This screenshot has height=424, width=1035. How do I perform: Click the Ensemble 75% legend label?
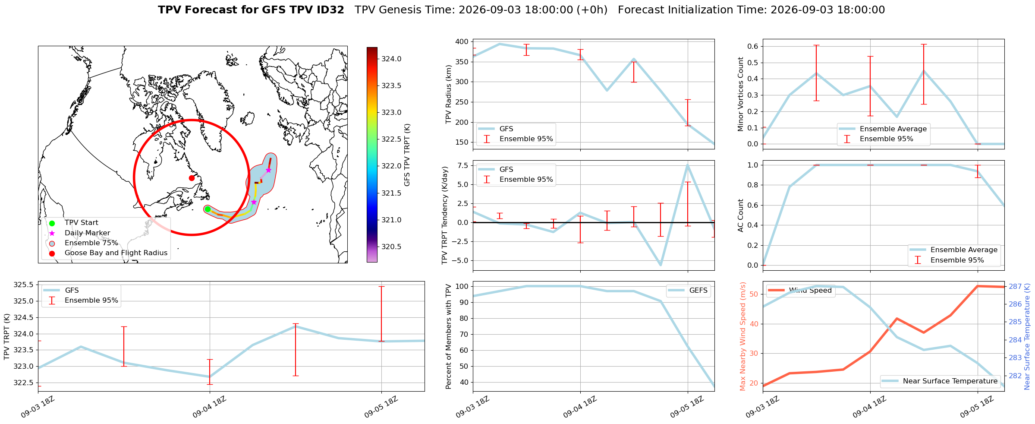91,243
